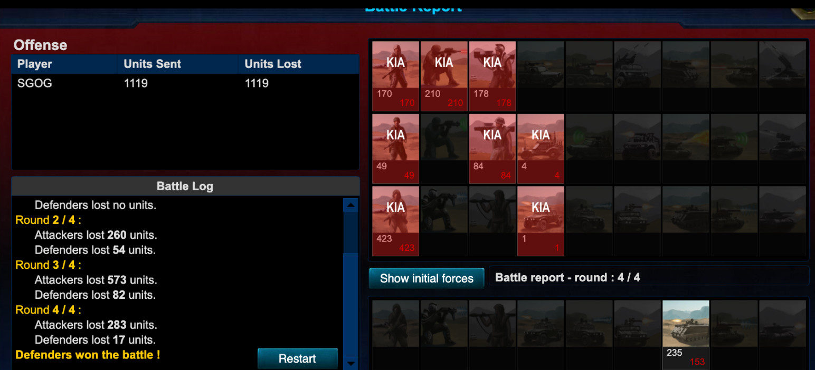The height and width of the screenshot is (370, 815).
Task: Select the KIA infantry tile showing 49
Action: coord(395,148)
